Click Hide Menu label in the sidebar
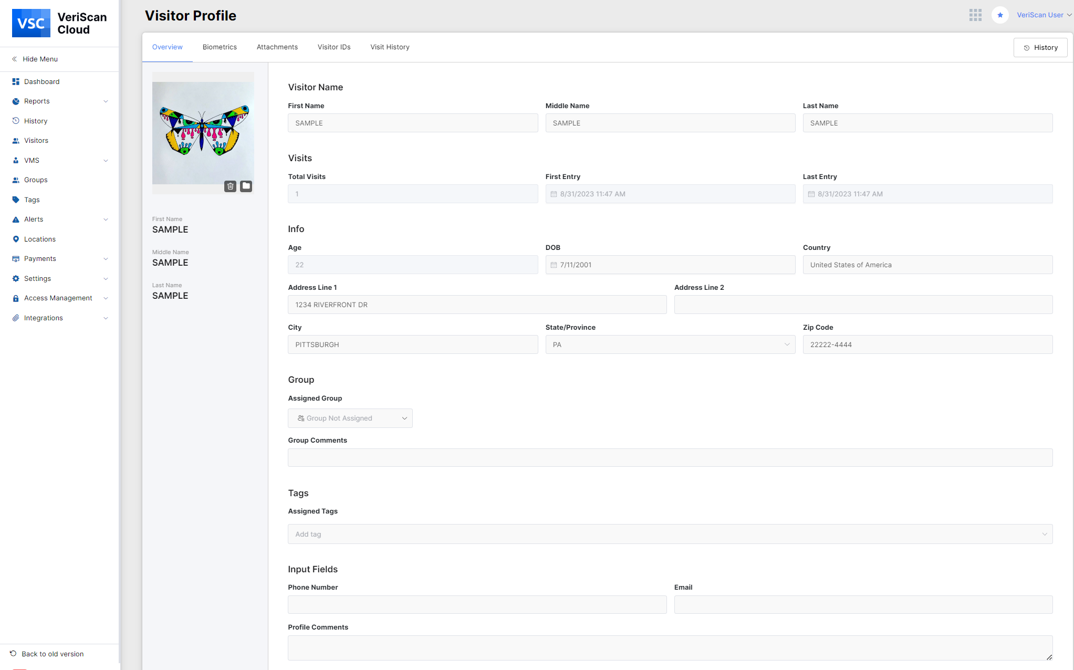Screen dimensions: 1074x670 click(40, 59)
